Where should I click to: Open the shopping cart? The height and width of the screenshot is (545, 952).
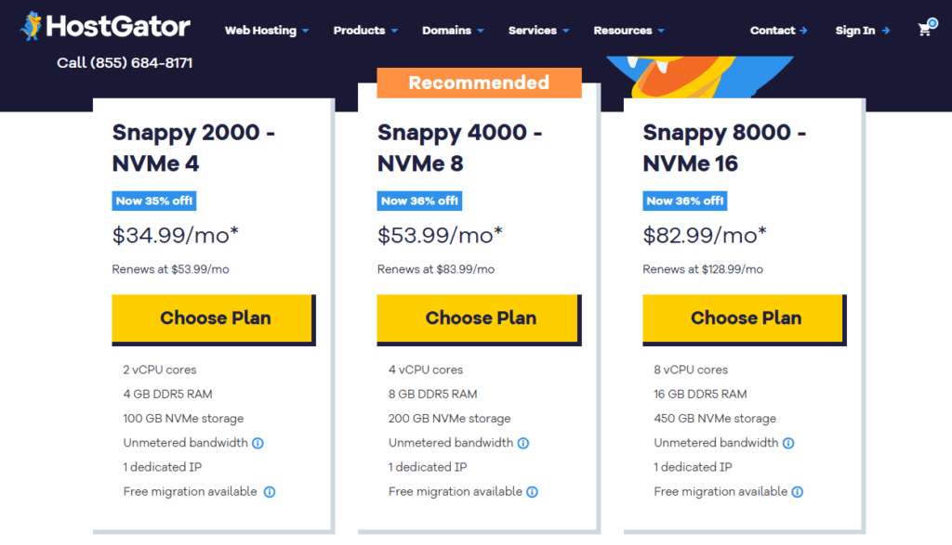pyautogui.click(x=924, y=30)
